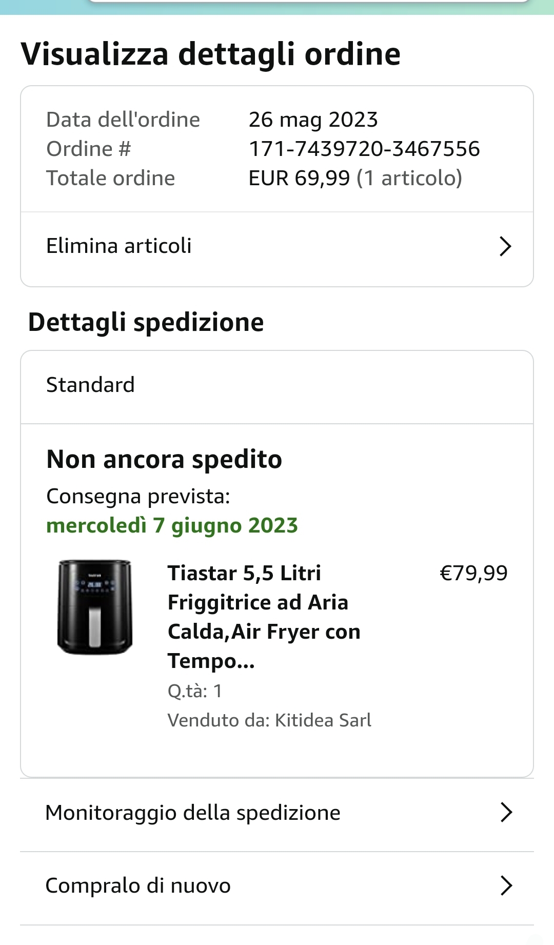Open the black air fryer product image
Screen dimensions: 554x945
point(95,607)
